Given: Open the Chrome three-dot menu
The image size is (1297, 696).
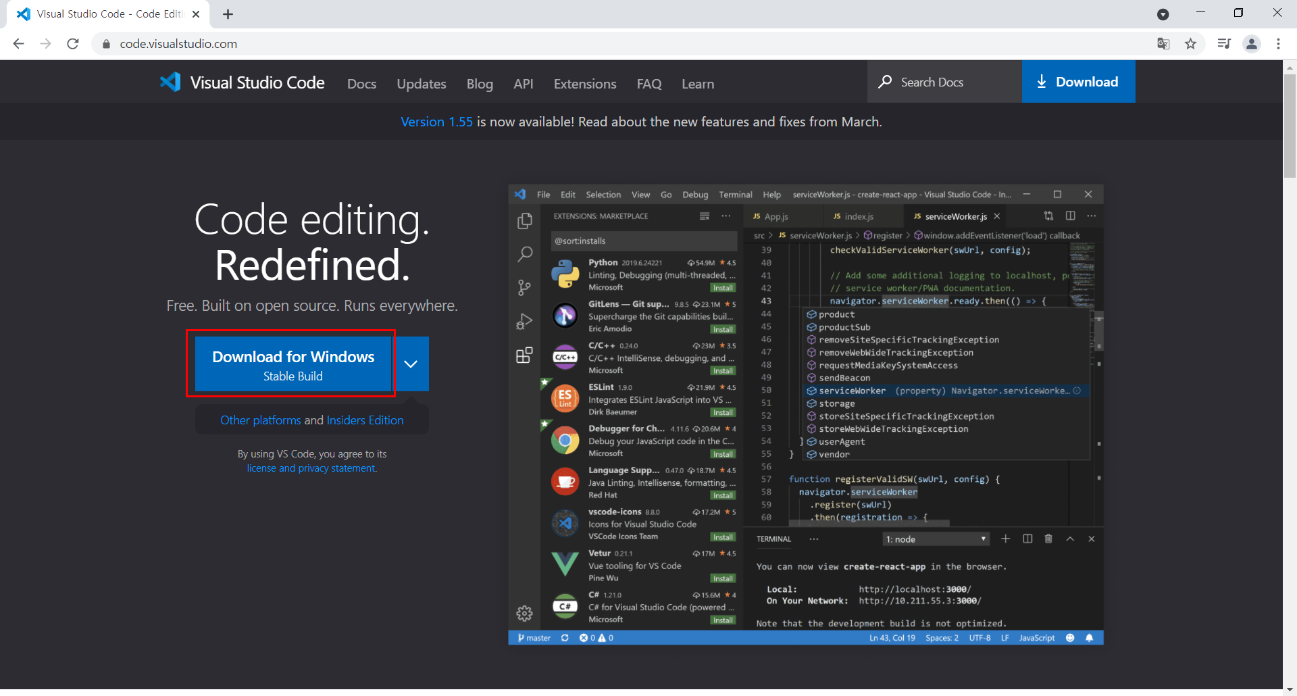Looking at the screenshot, I should coord(1278,44).
